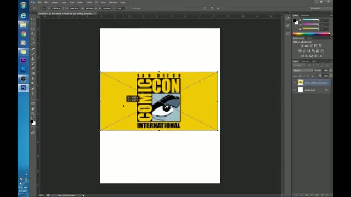Open the status bar info arrow
The width and height of the screenshot is (351, 197).
click(x=84, y=195)
